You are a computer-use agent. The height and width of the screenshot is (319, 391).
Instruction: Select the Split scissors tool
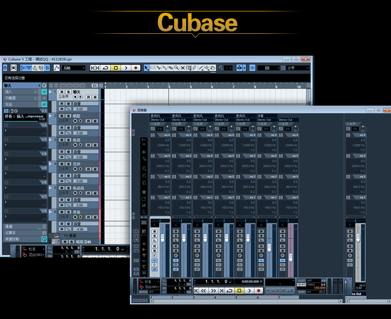158,68
